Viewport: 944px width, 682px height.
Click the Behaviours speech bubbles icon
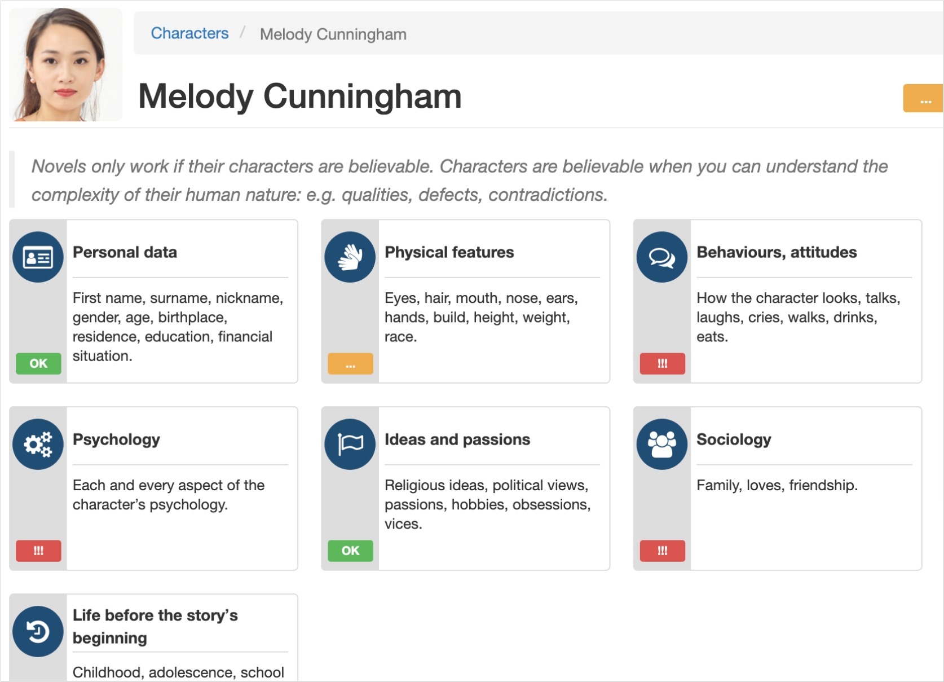coord(661,257)
